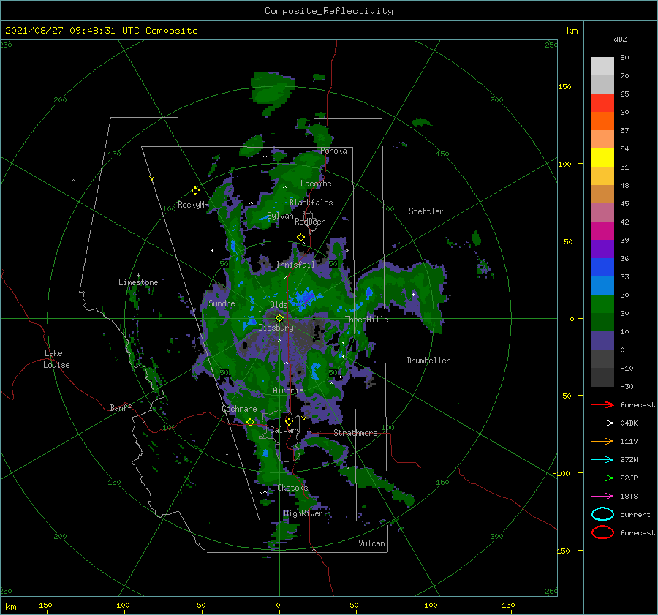Click the ThreeHills label
This screenshot has height=615, width=658.
tap(367, 320)
